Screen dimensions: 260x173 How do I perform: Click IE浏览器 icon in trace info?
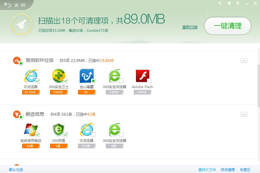point(87,129)
